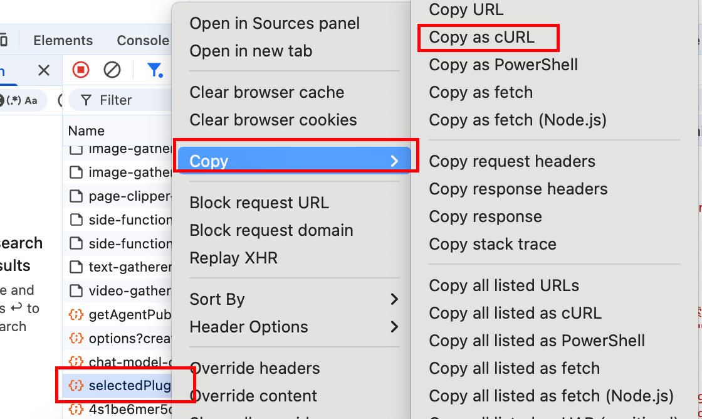This screenshot has width=702, height=419.
Task: Click the page-clipper document icon
Action: (x=76, y=196)
